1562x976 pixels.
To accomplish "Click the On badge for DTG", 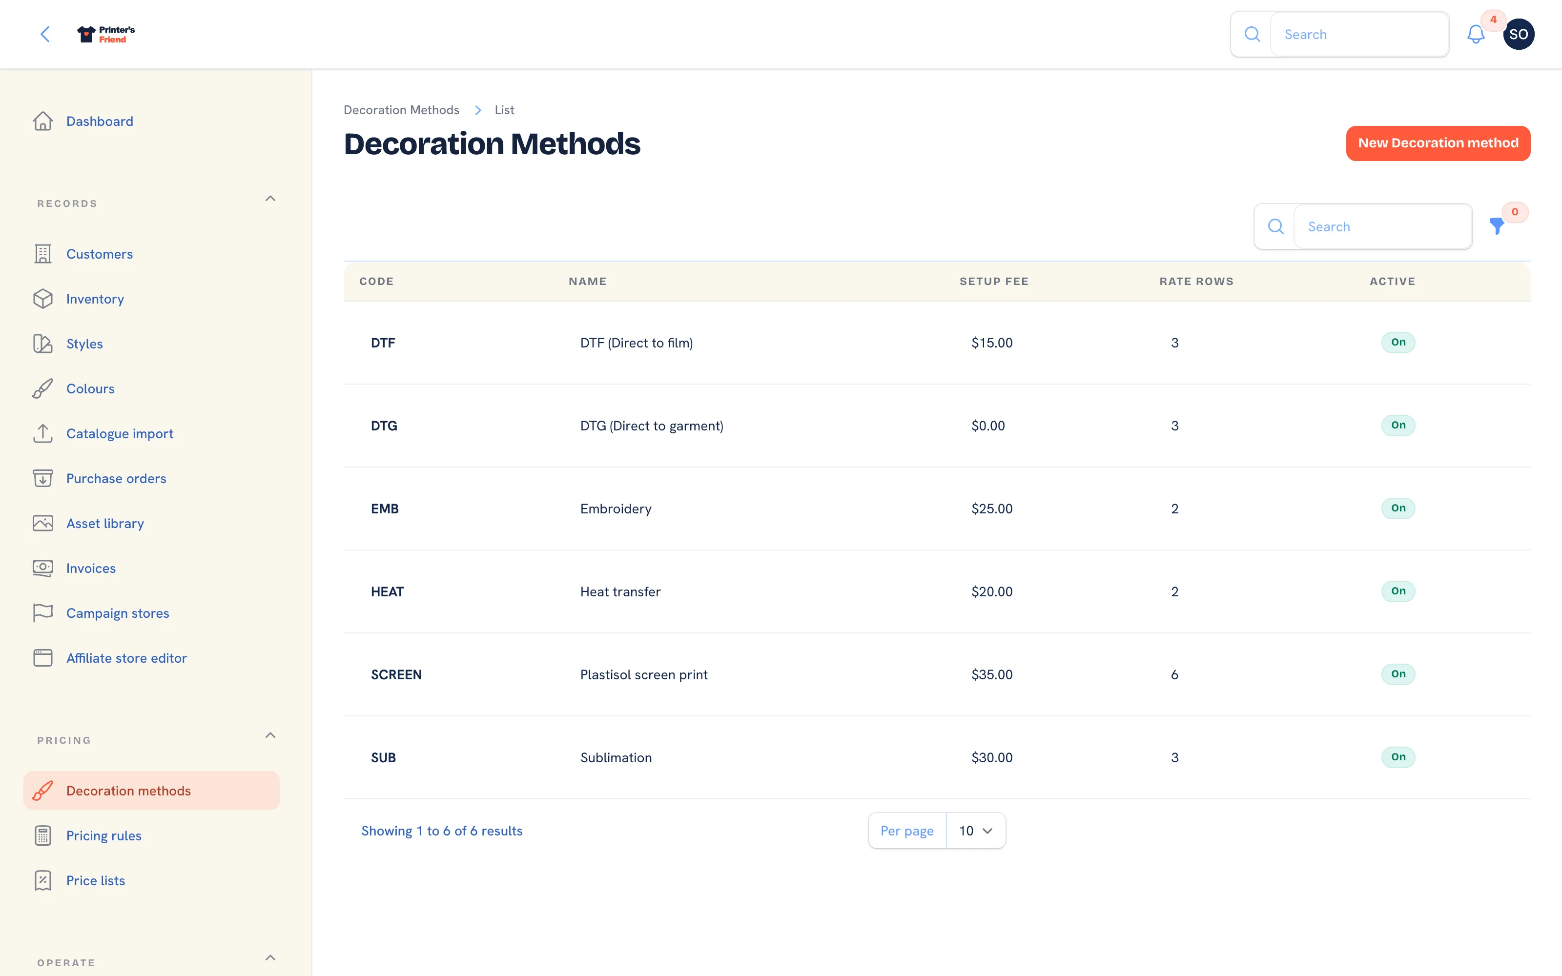I will click(x=1398, y=425).
